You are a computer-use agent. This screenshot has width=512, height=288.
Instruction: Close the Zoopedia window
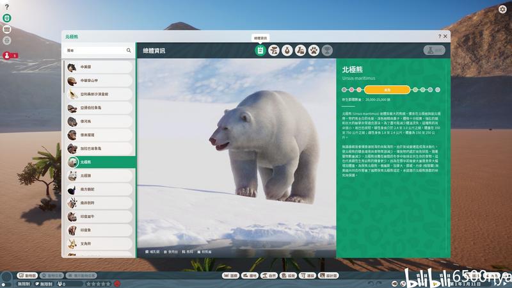tap(445, 36)
